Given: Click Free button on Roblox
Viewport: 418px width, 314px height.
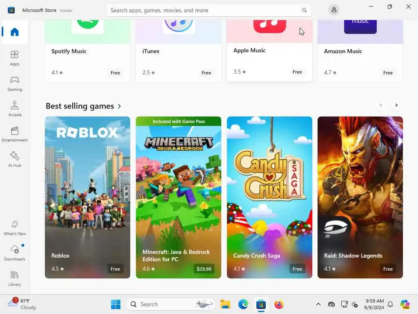Looking at the screenshot, I should [115, 269].
